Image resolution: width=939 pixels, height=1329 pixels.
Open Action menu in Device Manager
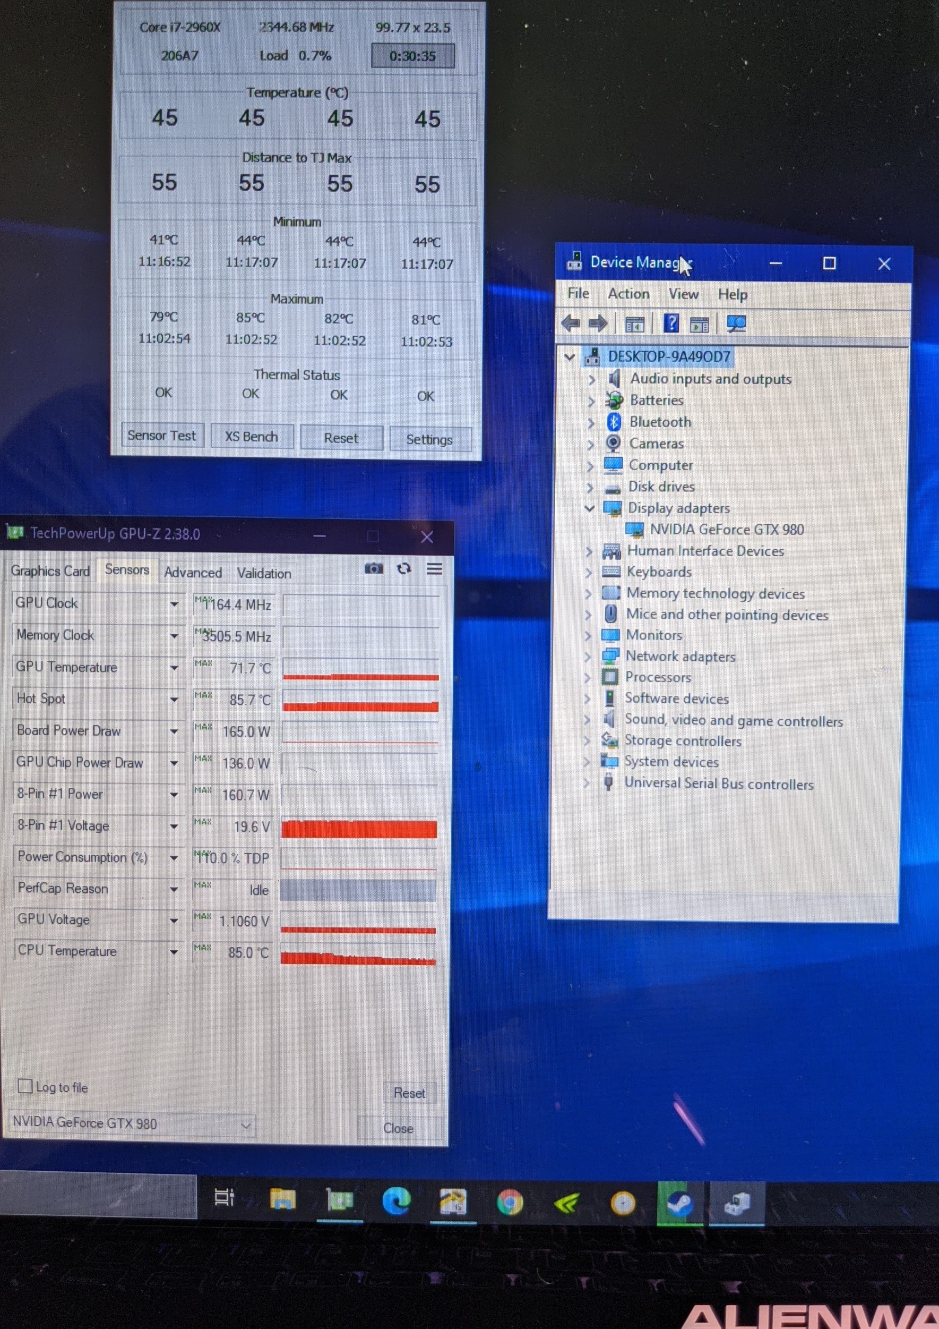[x=628, y=294]
